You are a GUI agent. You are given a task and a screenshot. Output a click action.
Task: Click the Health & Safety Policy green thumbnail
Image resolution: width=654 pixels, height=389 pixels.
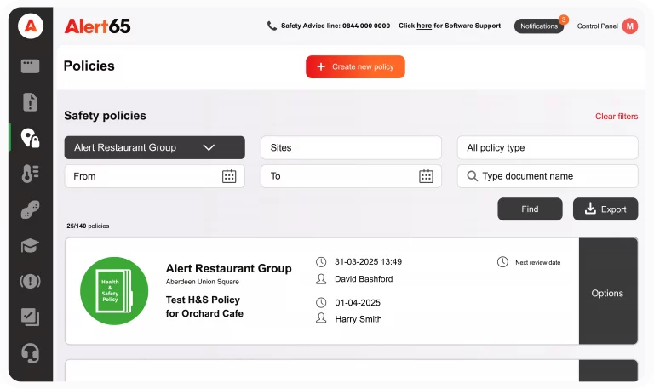(x=114, y=291)
